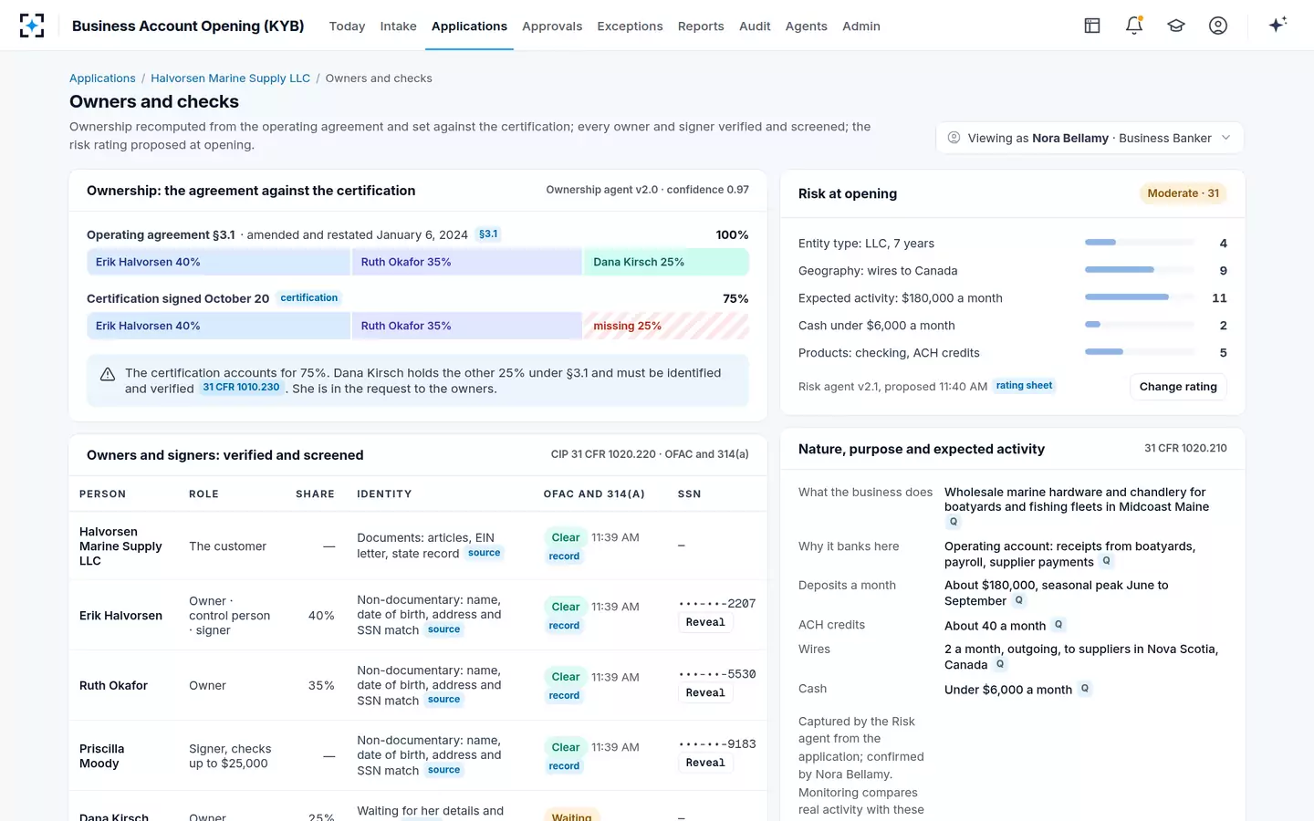
Task: Open the certification source tag
Action: pos(309,298)
